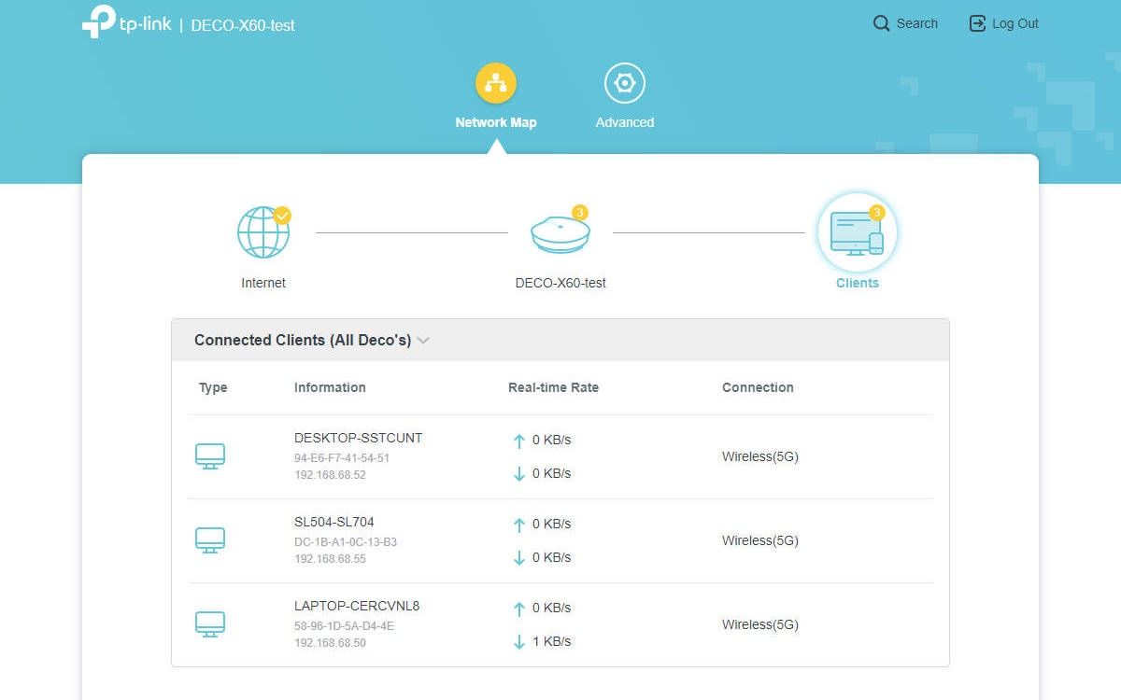Screen dimensions: 1121x700
Task: Click the Internet label
Action: pos(263,283)
